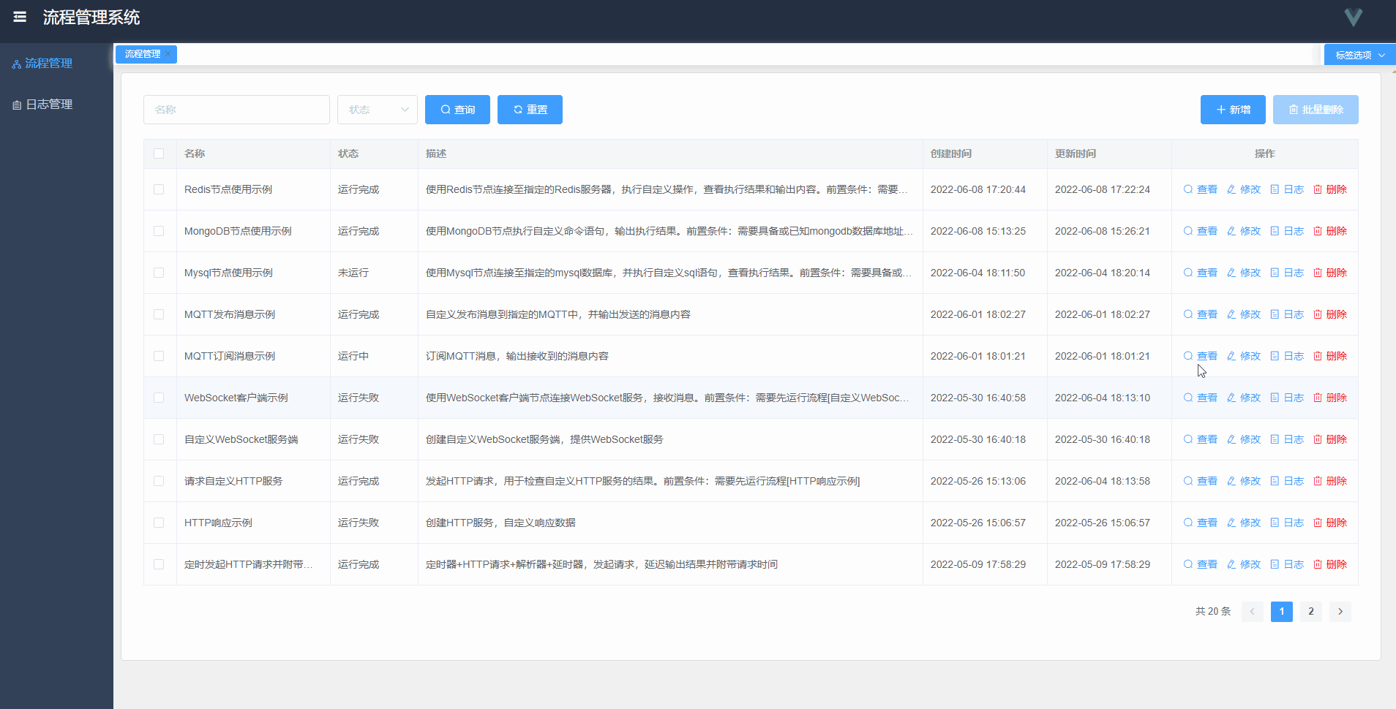The height and width of the screenshot is (709, 1396).
Task: Click the 流程管理系统 header title
Action: [x=91, y=17]
